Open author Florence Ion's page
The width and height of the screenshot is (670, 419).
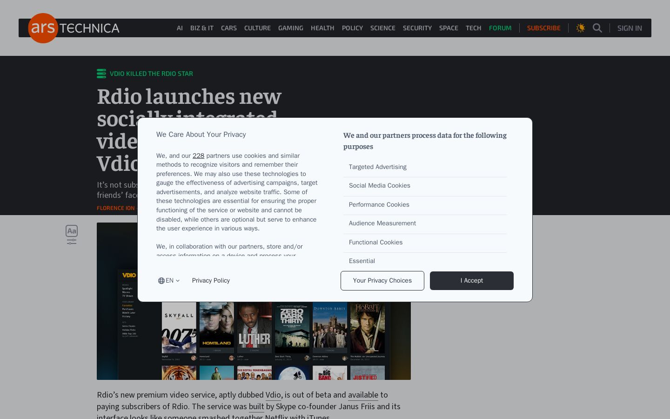[x=115, y=208]
